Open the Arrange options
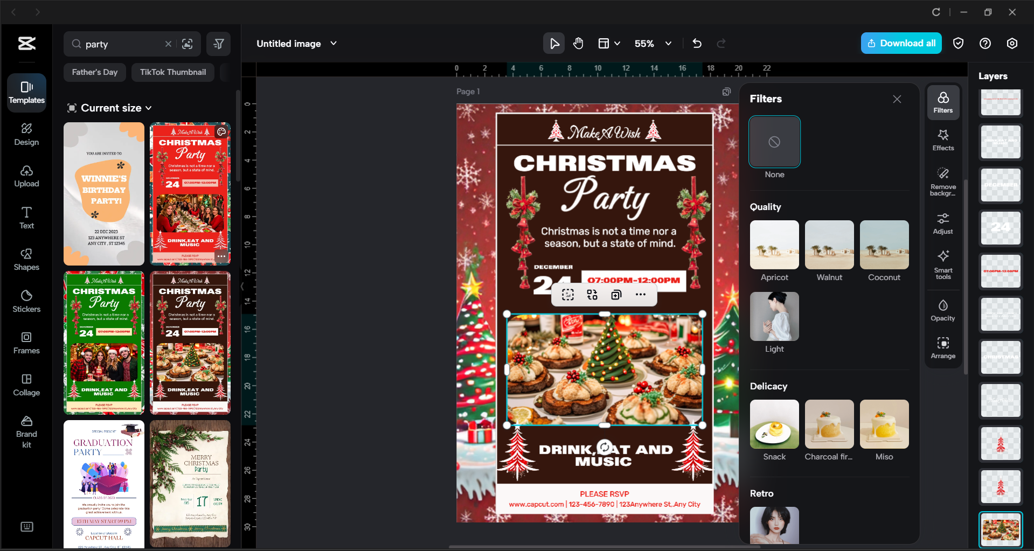 click(x=942, y=347)
